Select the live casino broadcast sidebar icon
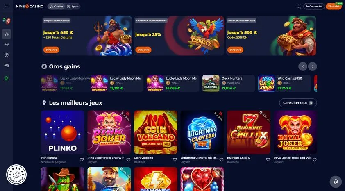 tap(7, 44)
